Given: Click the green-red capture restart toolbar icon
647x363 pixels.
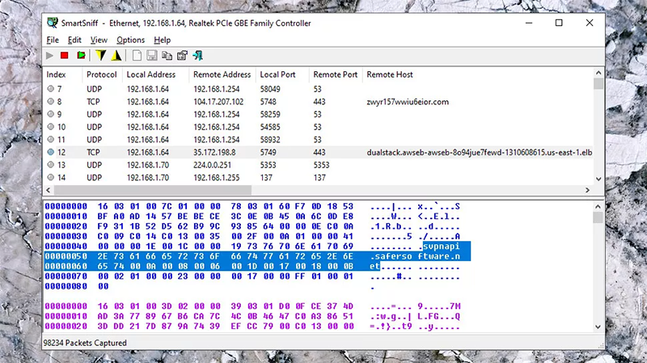Looking at the screenshot, I should click(x=80, y=55).
